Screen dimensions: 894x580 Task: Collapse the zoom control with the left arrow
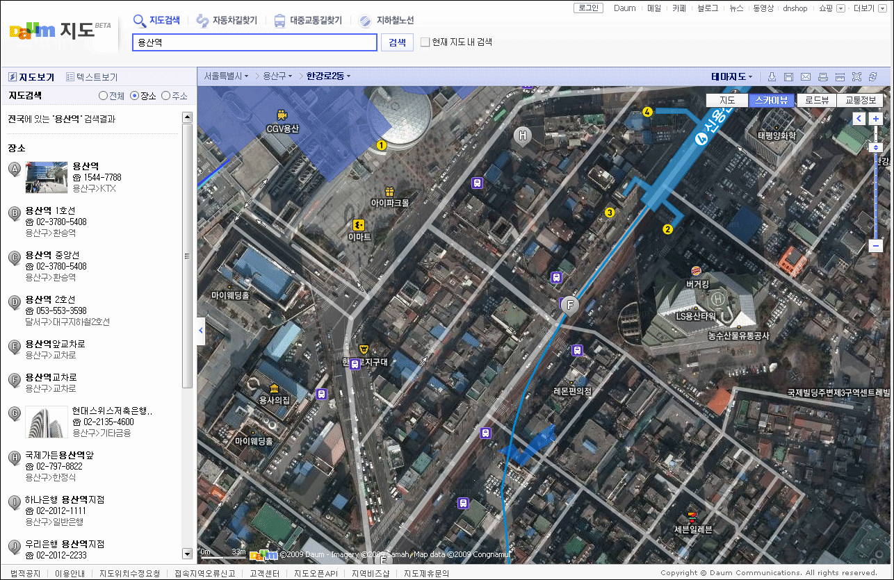click(859, 119)
